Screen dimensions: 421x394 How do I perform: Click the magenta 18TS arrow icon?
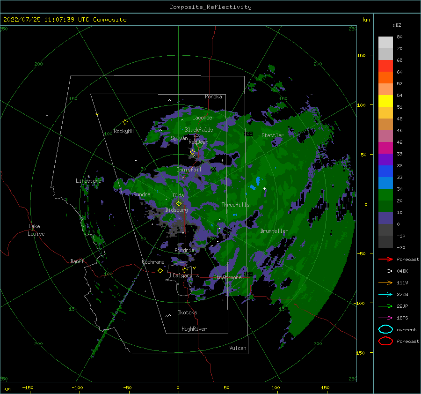coord(385,318)
